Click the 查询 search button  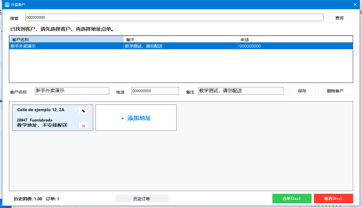[x=339, y=18]
